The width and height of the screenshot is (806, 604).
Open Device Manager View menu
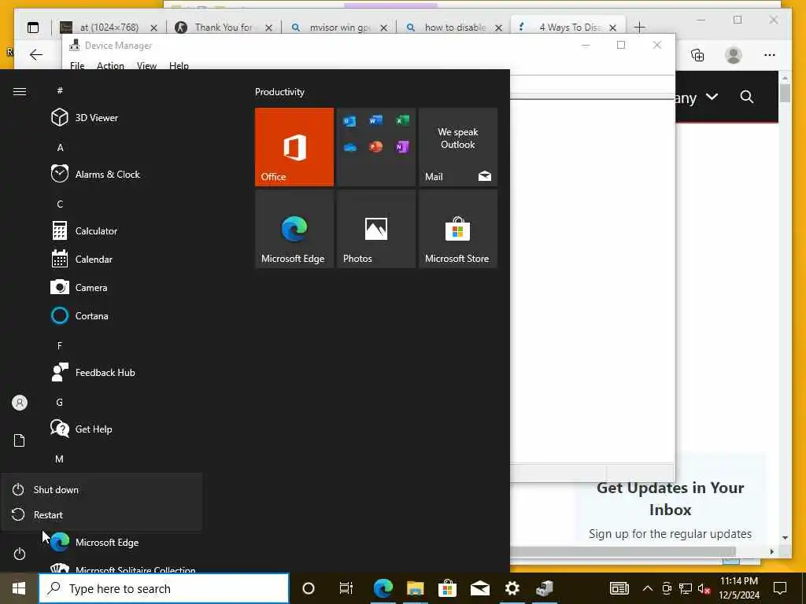click(x=146, y=66)
